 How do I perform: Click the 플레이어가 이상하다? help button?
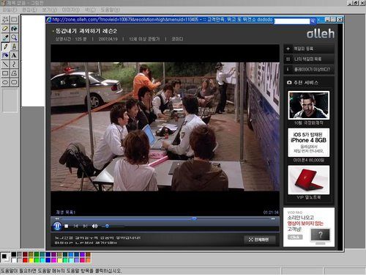coord(309,70)
